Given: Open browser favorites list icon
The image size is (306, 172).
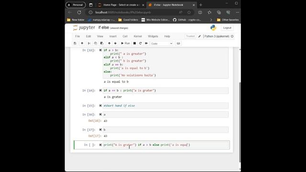Looking at the screenshot, I should [x=209, y=12].
